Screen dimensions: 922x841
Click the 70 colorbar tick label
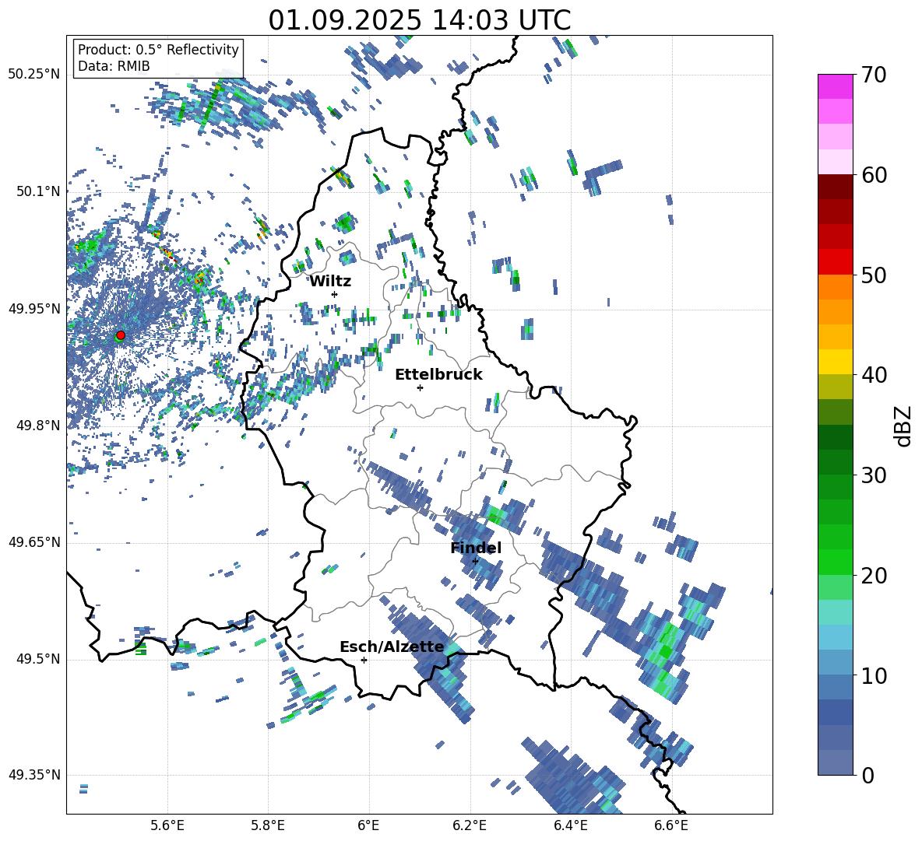tap(874, 75)
